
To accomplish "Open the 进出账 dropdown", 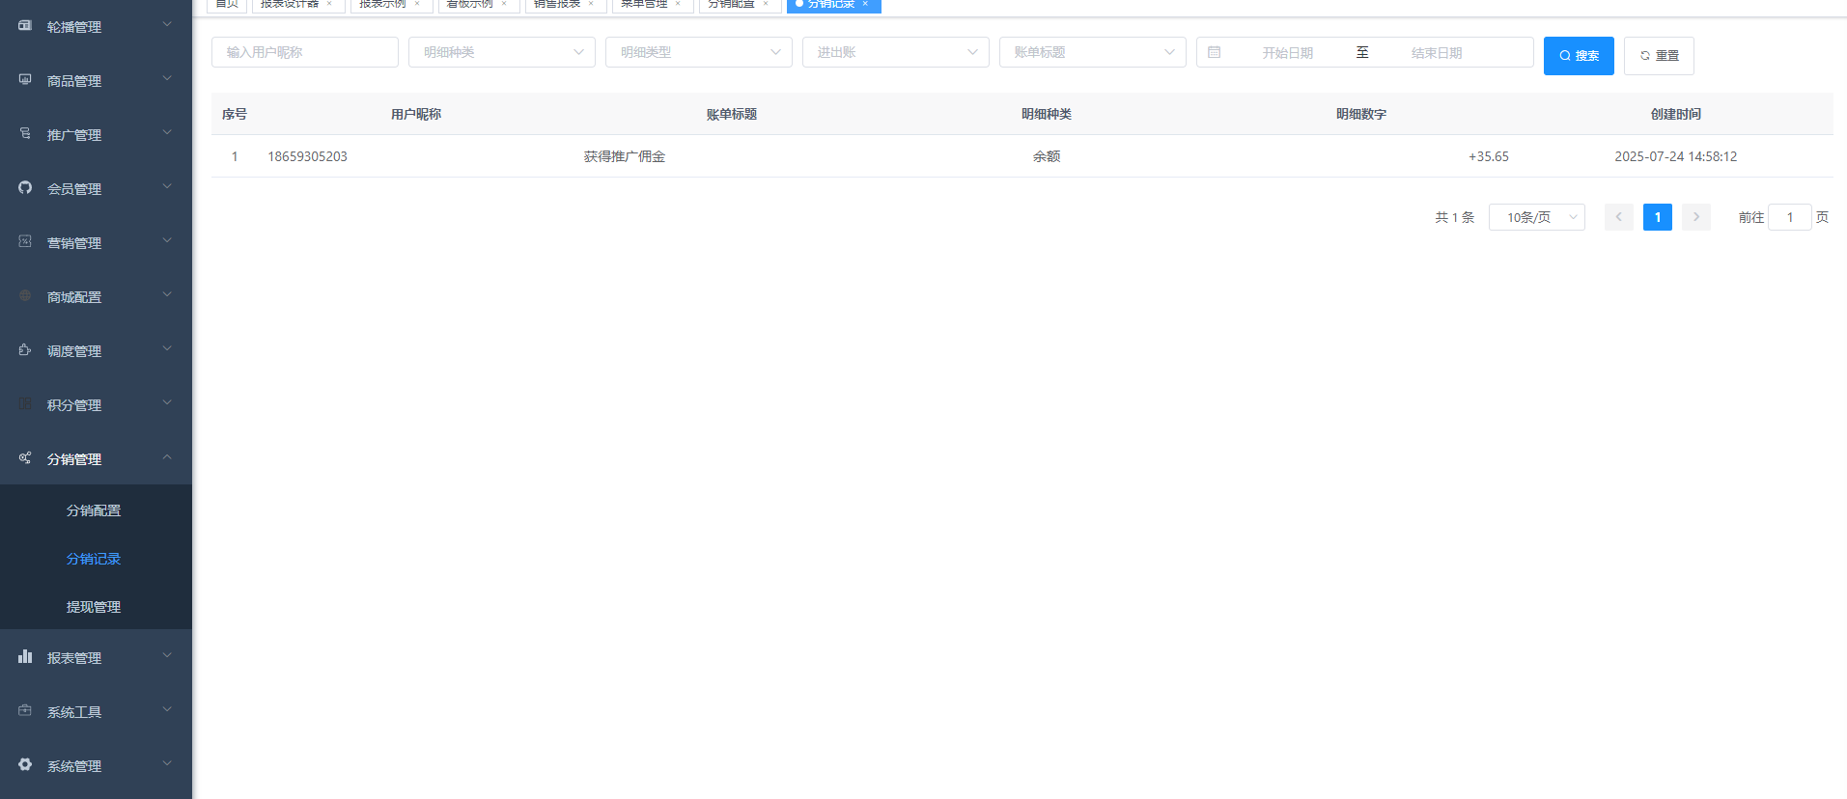I will [x=895, y=52].
